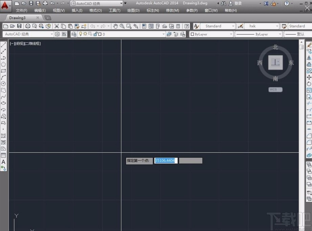Viewport: 312px width, 231px height.
Task: Click the Cut scissors icon
Action: point(57,26)
